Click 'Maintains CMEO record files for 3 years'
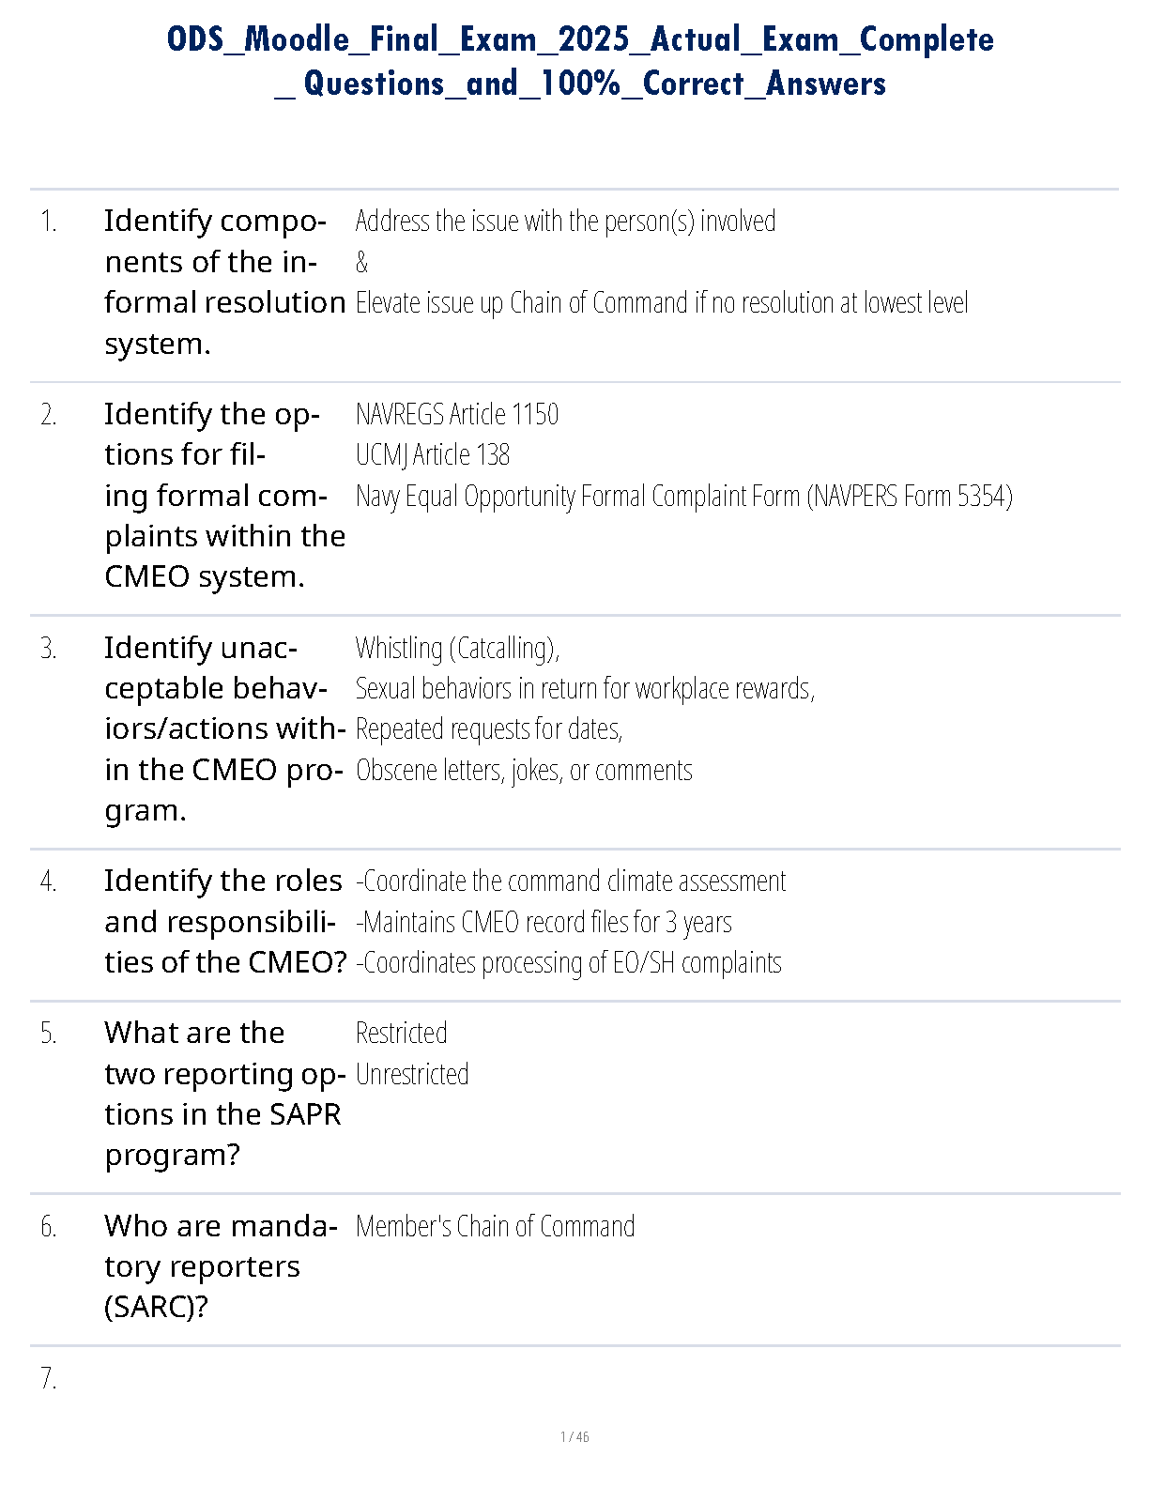 (x=544, y=923)
